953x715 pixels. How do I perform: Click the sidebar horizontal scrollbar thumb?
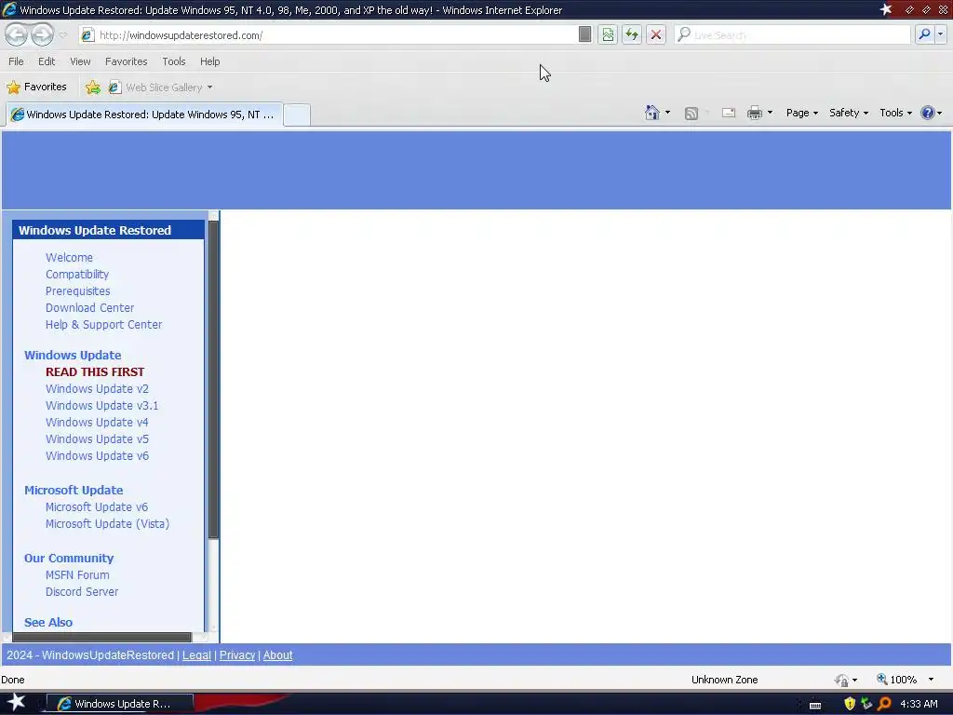click(101, 637)
